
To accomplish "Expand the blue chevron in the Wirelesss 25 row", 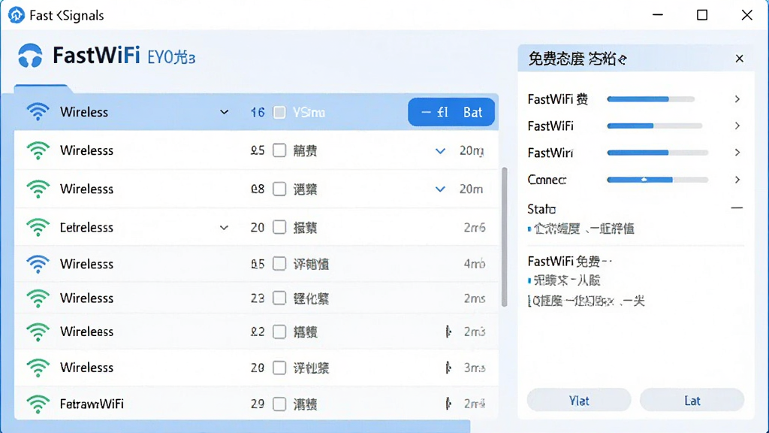I will click(x=440, y=150).
